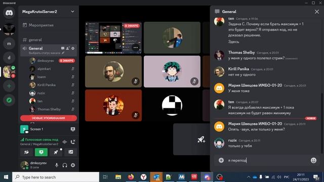Click the chat panel scrollbar
The width and height of the screenshot is (324, 182).
coord(322,123)
